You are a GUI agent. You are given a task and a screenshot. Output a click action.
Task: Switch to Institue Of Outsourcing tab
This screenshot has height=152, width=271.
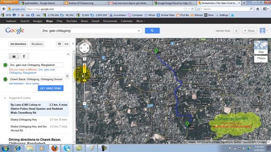[x=86, y=3]
